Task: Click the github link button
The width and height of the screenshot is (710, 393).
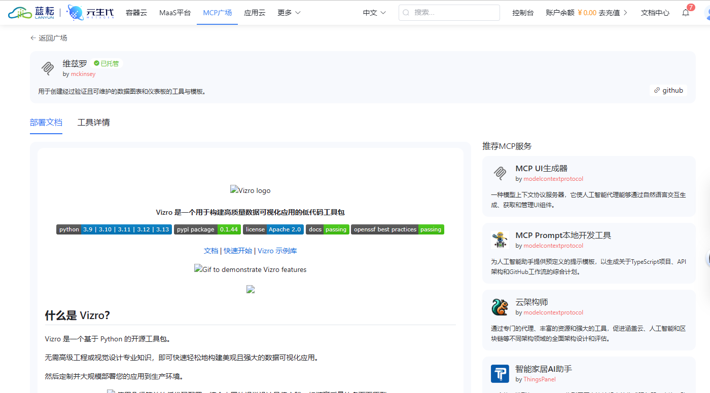Action: (668, 90)
